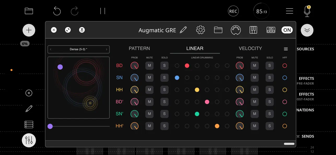The width and height of the screenshot is (336, 155).
Task: Tap the microphone icon with warning badge
Action: (307, 11)
